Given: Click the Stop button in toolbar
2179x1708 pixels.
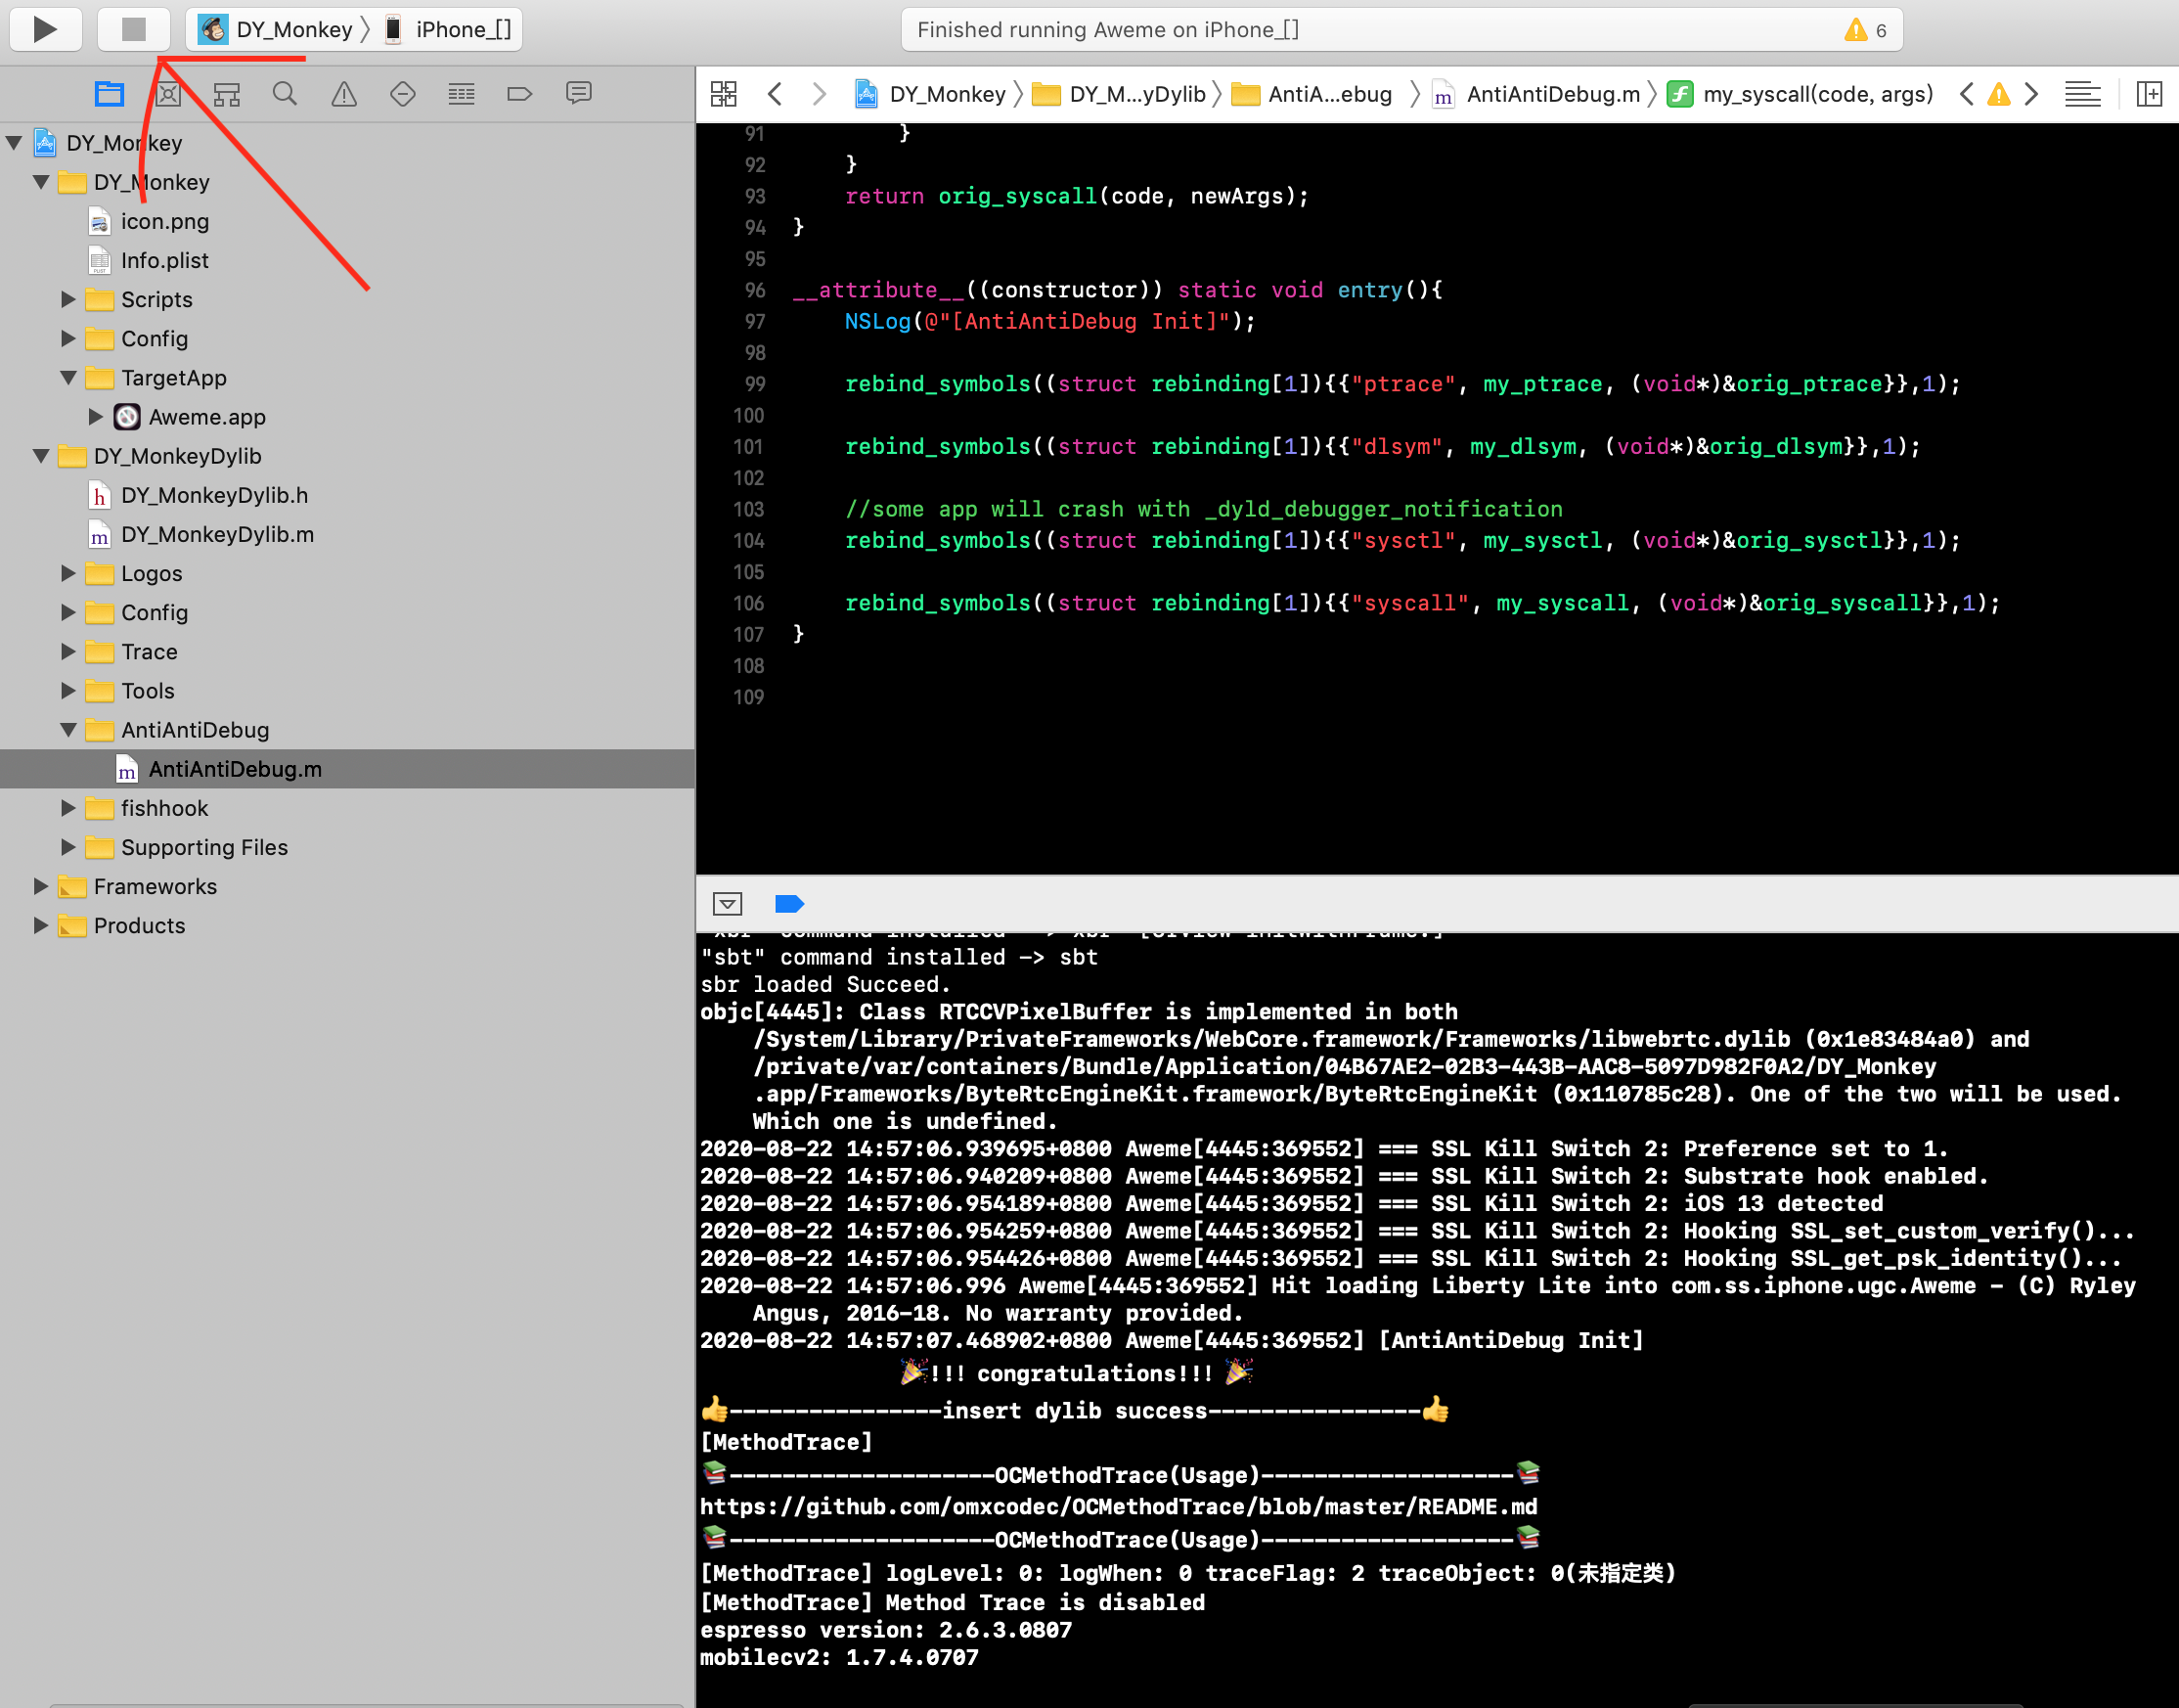Looking at the screenshot, I should pyautogui.click(x=133, y=29).
